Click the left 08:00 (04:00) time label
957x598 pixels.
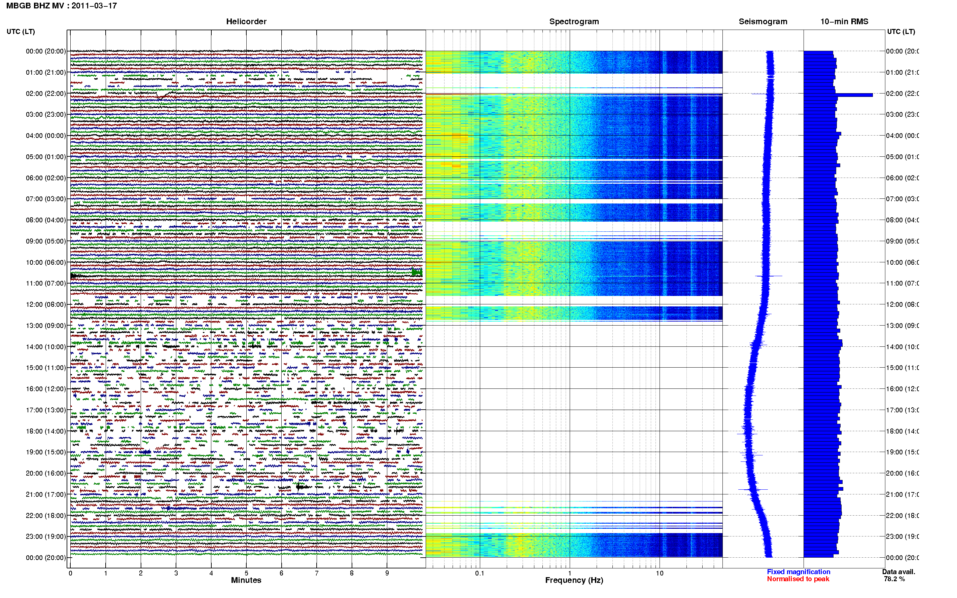[x=46, y=220]
